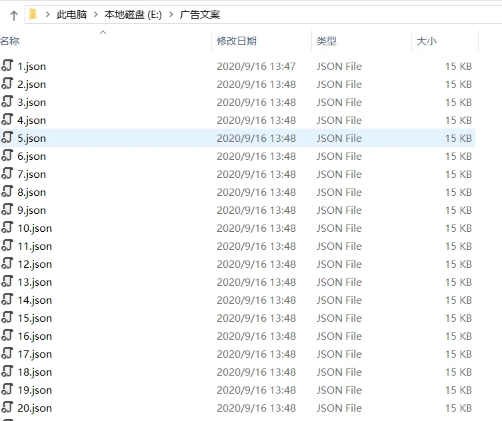Select the file name 9.json
The image size is (502, 421).
[x=32, y=210]
